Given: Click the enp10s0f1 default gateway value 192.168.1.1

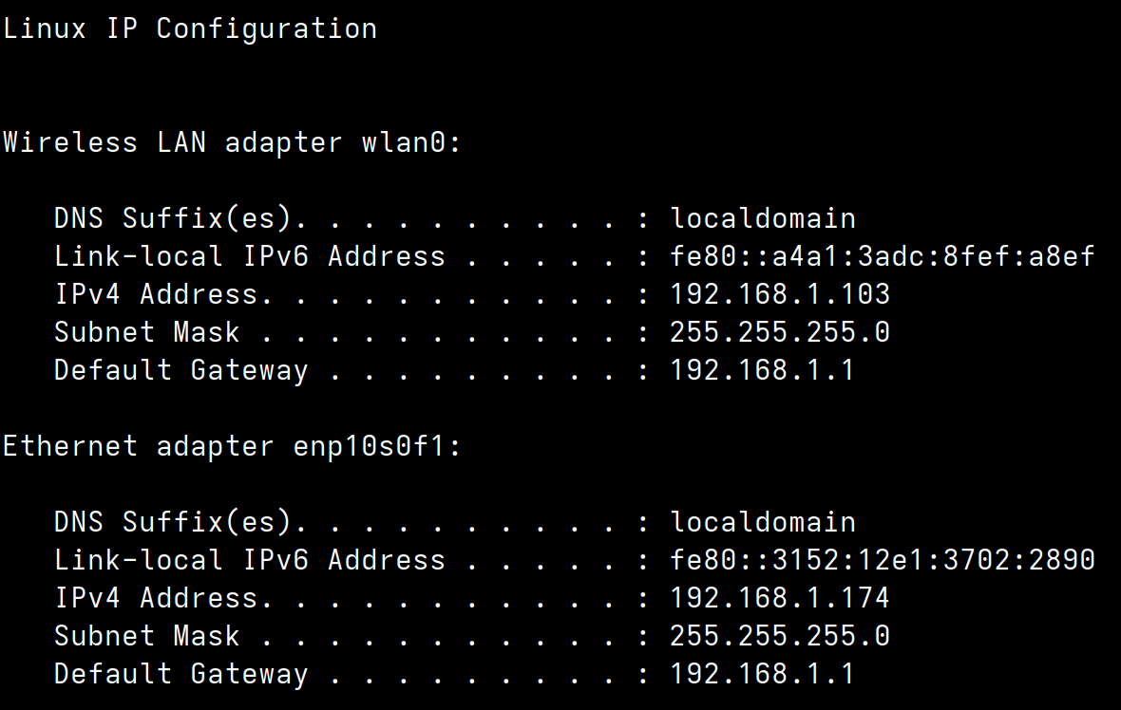Looking at the screenshot, I should click(763, 674).
